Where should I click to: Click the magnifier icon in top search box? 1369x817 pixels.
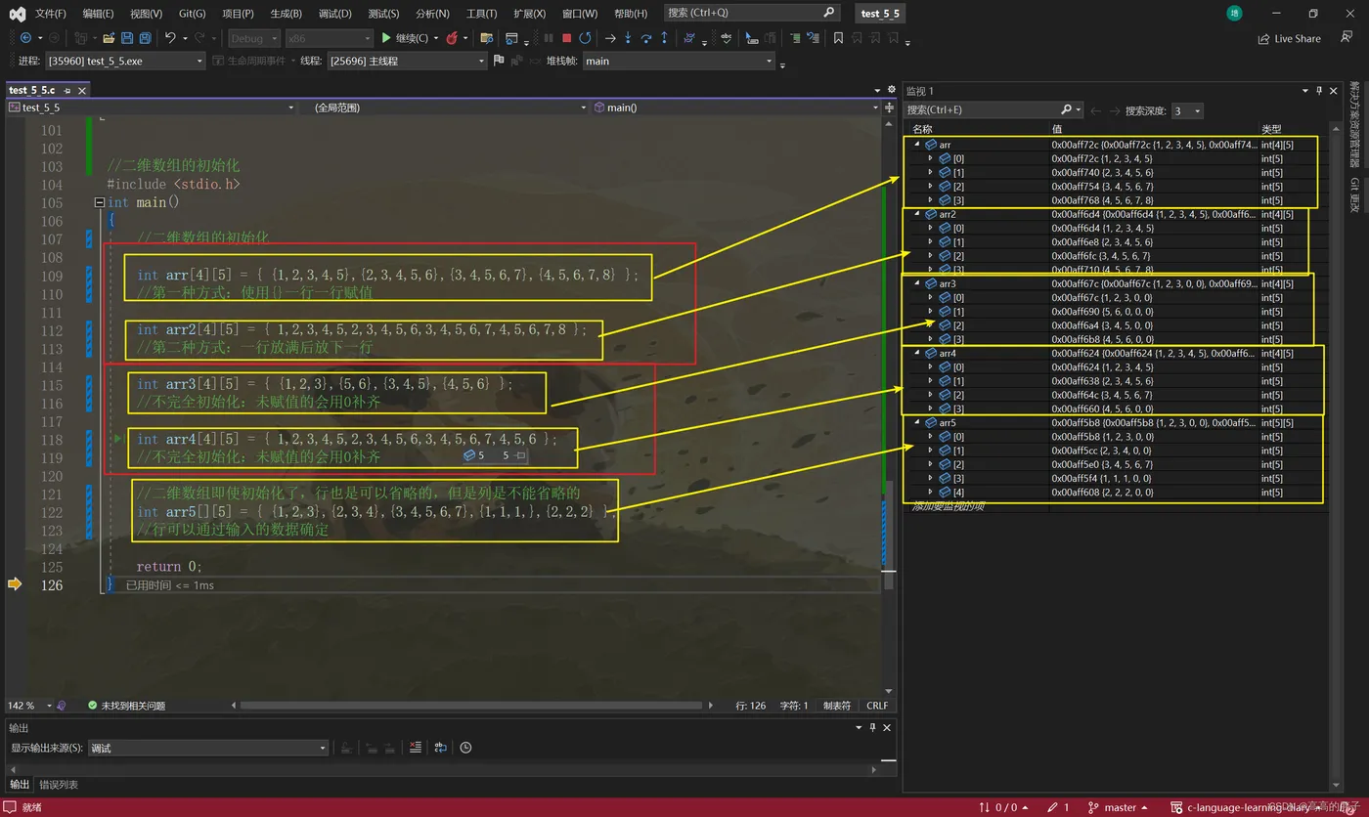[x=829, y=13]
